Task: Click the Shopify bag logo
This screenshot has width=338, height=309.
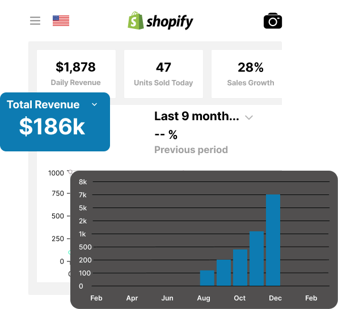Action: click(136, 20)
